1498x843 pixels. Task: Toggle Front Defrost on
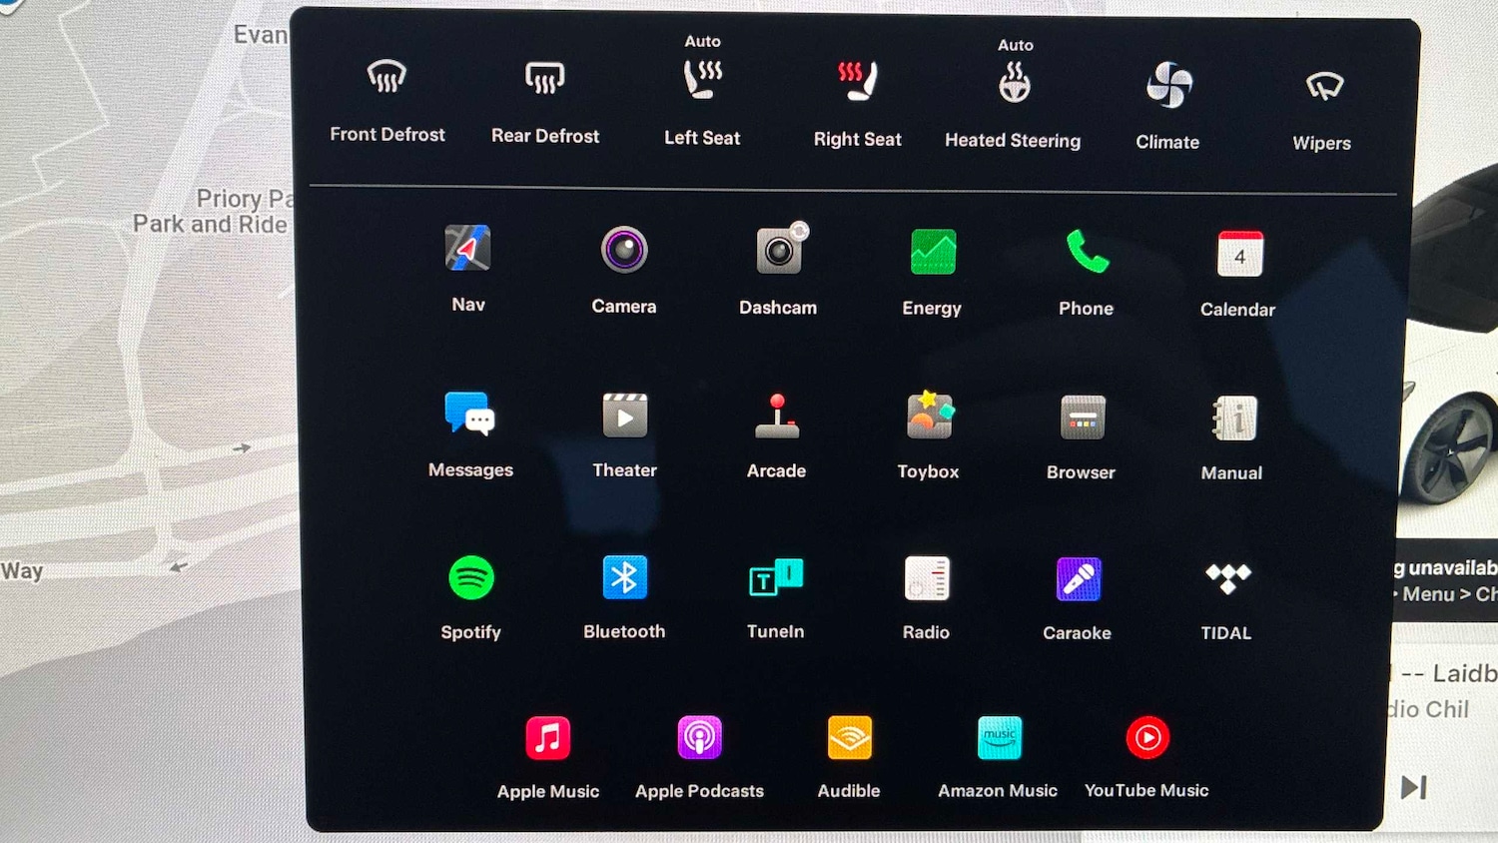387,77
